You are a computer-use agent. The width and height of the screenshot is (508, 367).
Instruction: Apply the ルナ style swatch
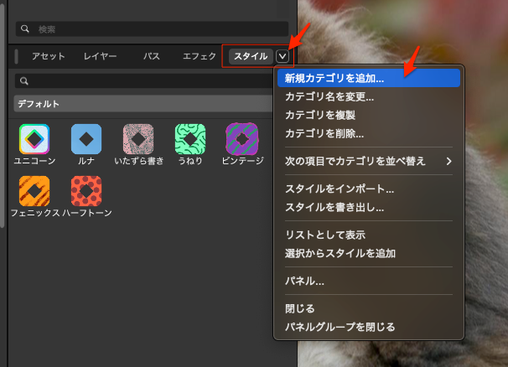coord(86,138)
